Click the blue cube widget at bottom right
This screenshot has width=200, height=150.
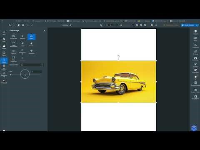(194, 128)
